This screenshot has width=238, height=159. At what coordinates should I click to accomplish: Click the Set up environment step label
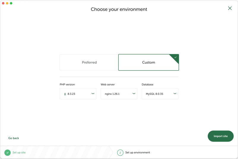[x=137, y=152]
